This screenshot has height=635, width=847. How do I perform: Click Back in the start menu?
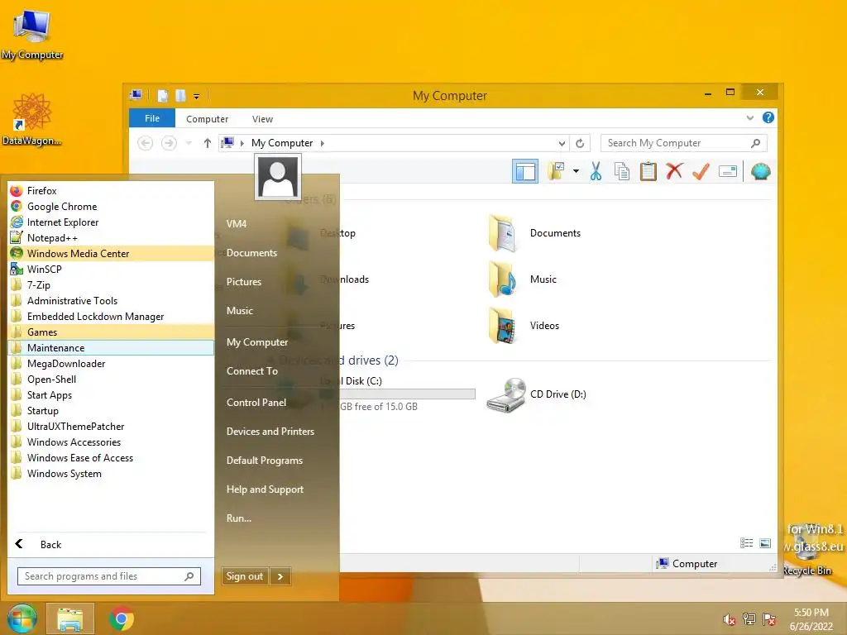(x=111, y=544)
